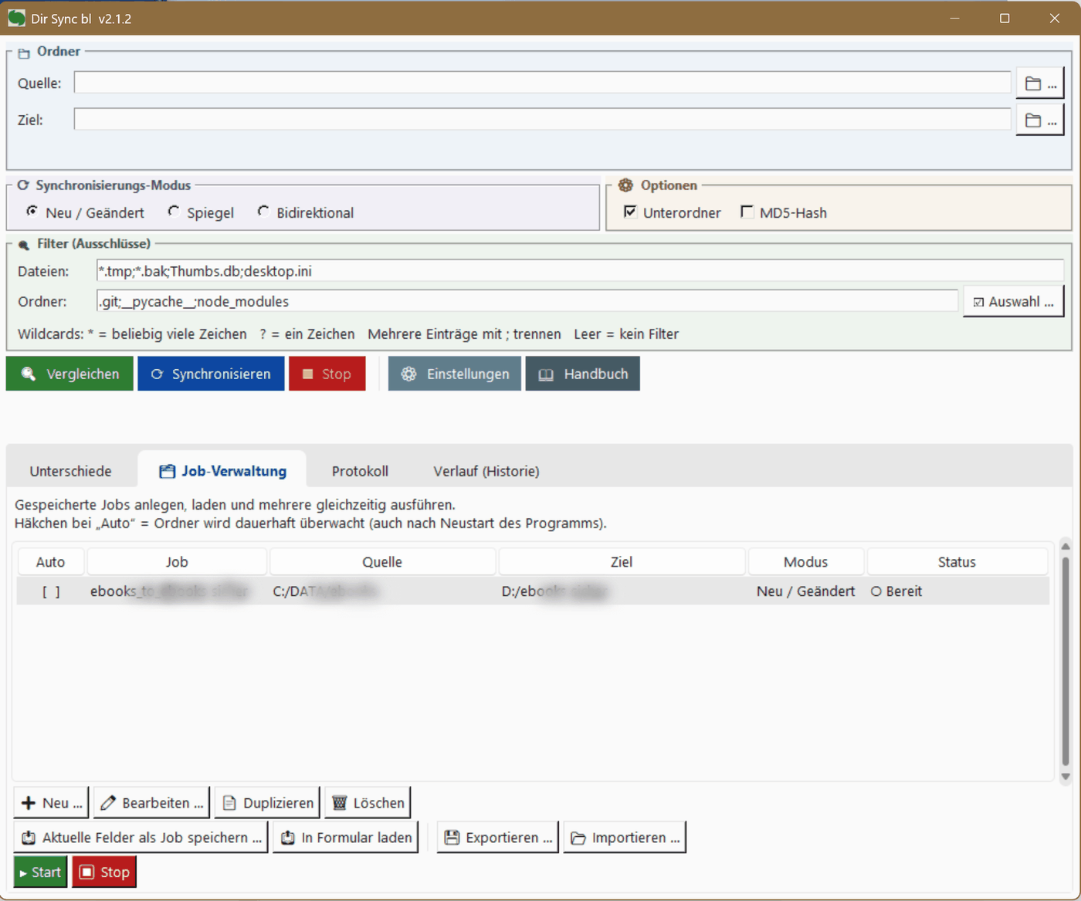
Task: Sort jobs by the Auto column header
Action: point(50,562)
